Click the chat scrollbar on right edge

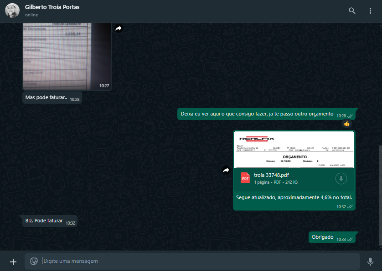pos(380,196)
